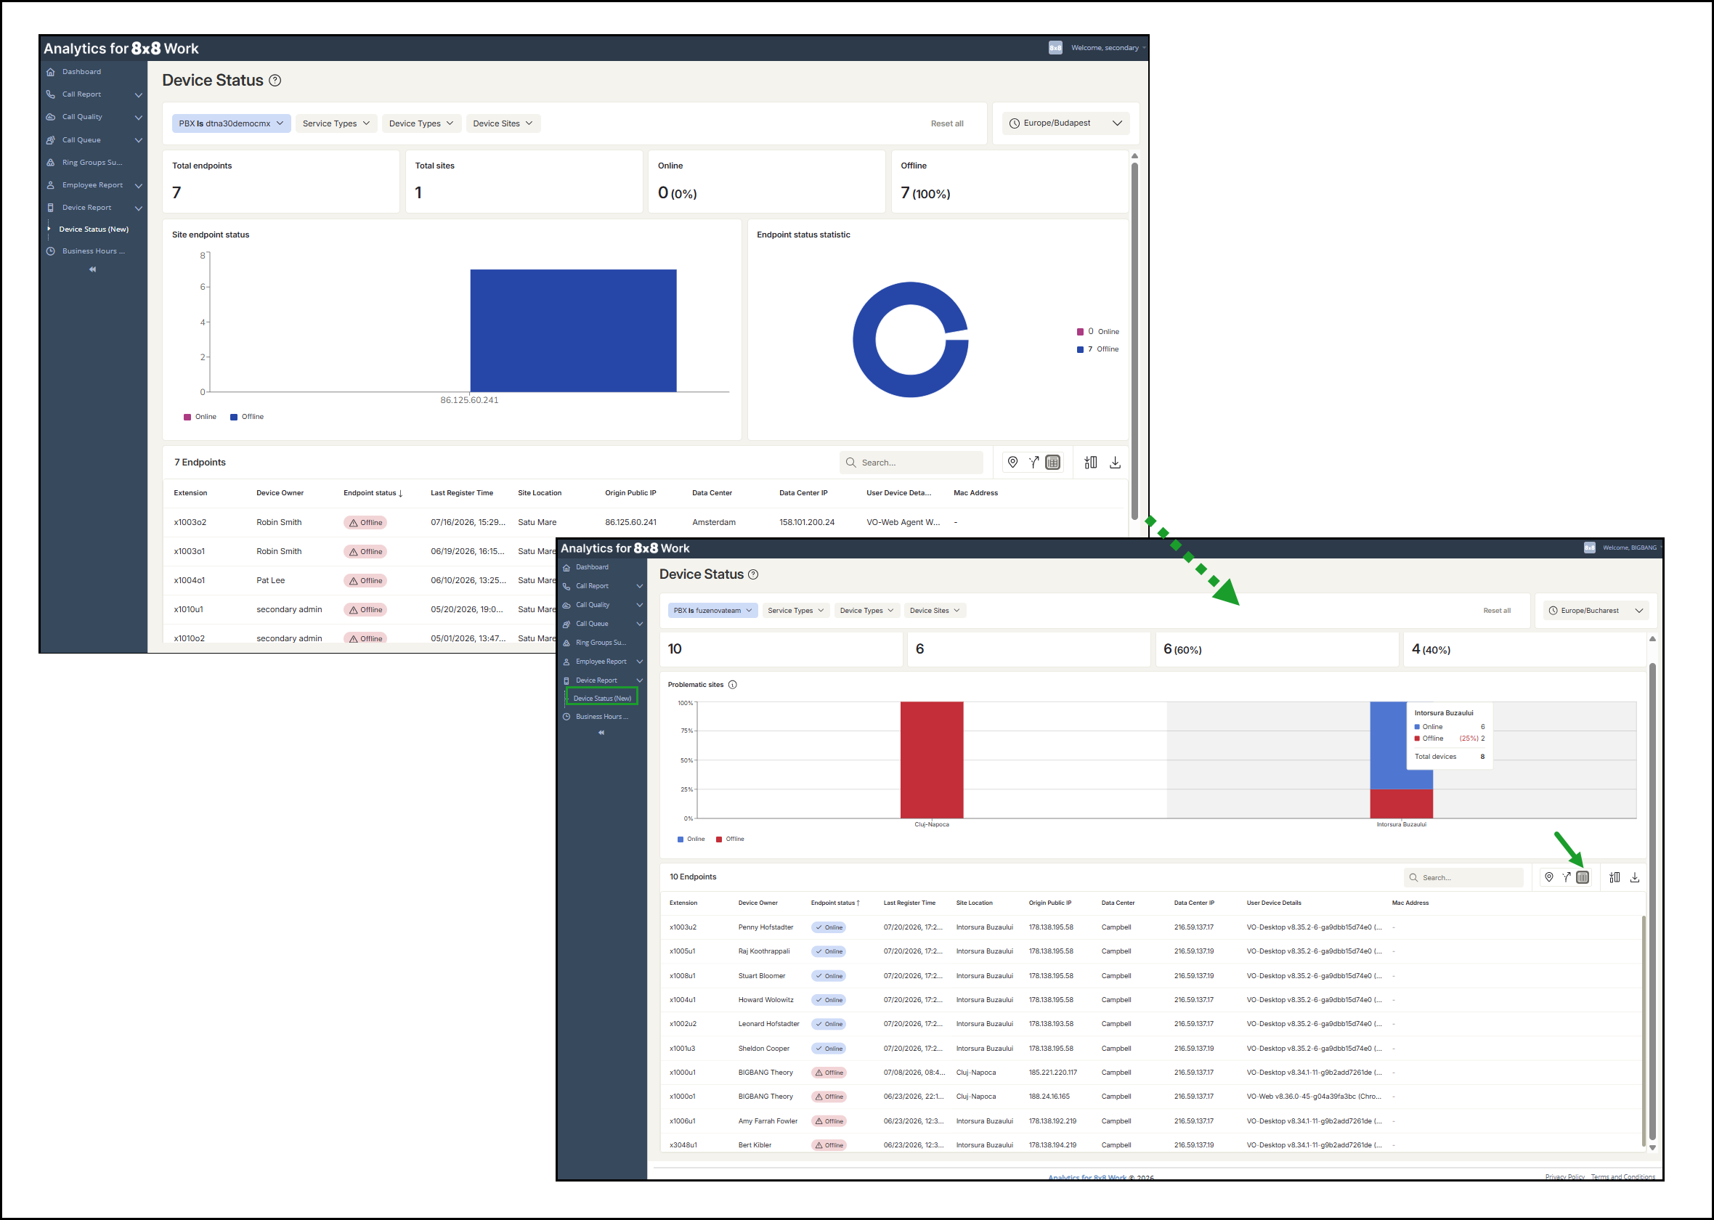
Task: Toggle table view icon in 7 Endpoints toolbar
Action: click(1052, 462)
